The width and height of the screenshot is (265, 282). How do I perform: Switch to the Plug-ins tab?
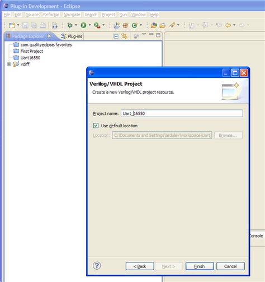point(72,36)
